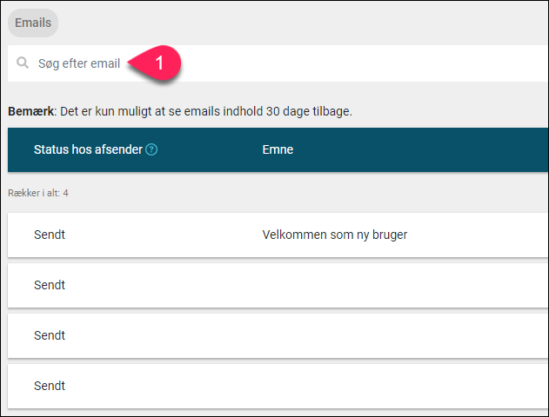This screenshot has width=549, height=417.
Task: Select Sendt status in the third row
Action: 50,335
